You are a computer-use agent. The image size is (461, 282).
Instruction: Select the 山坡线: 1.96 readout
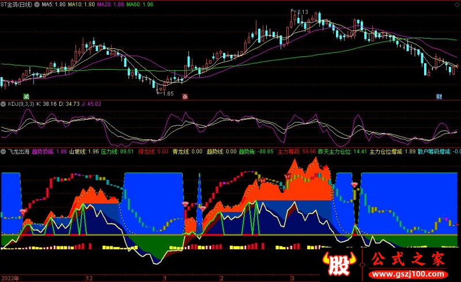pyautogui.click(x=84, y=151)
